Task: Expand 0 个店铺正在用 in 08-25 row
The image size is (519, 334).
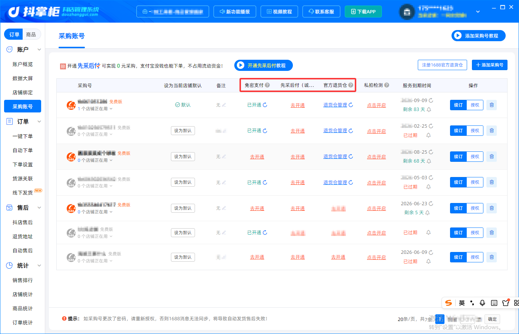Action: pos(95,160)
